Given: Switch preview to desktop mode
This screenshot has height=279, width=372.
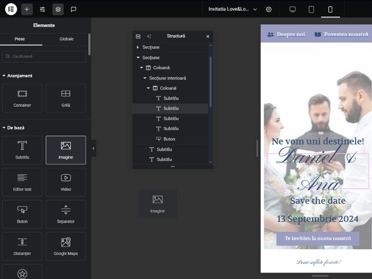Looking at the screenshot, I should 292,9.
